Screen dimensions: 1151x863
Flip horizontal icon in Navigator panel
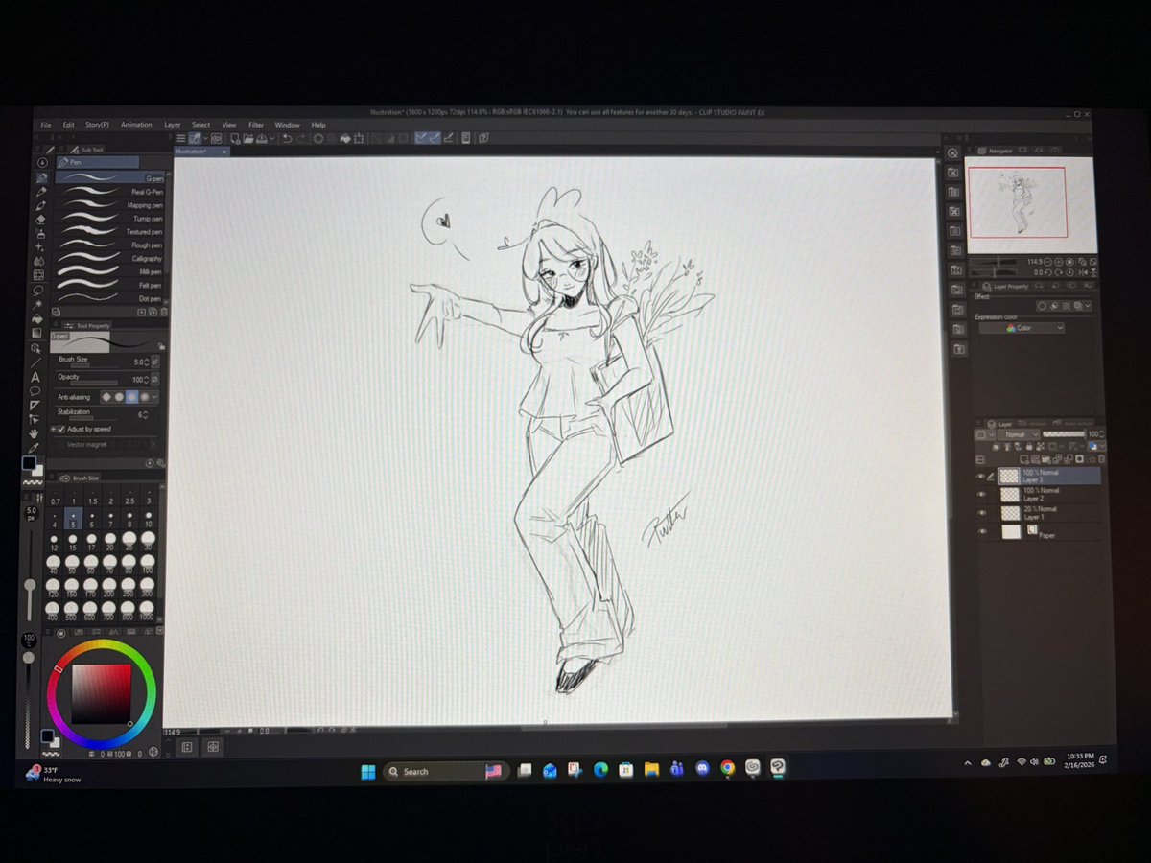[x=1083, y=272]
